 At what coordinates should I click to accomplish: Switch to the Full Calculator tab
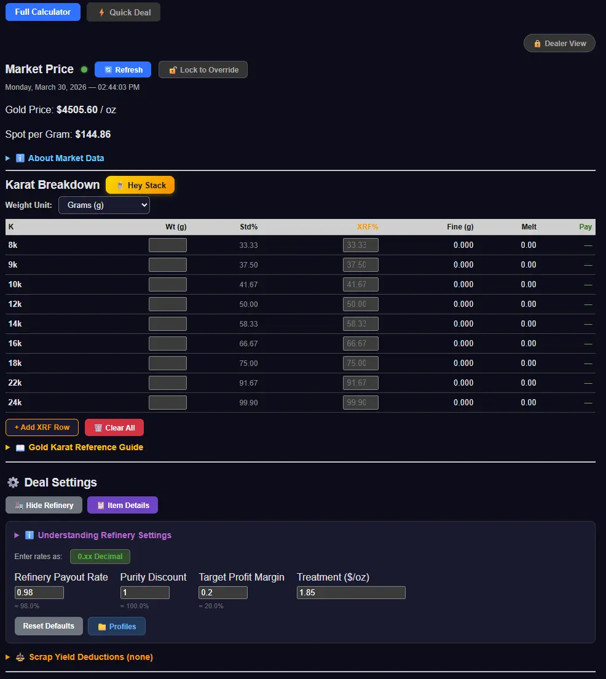tap(43, 12)
